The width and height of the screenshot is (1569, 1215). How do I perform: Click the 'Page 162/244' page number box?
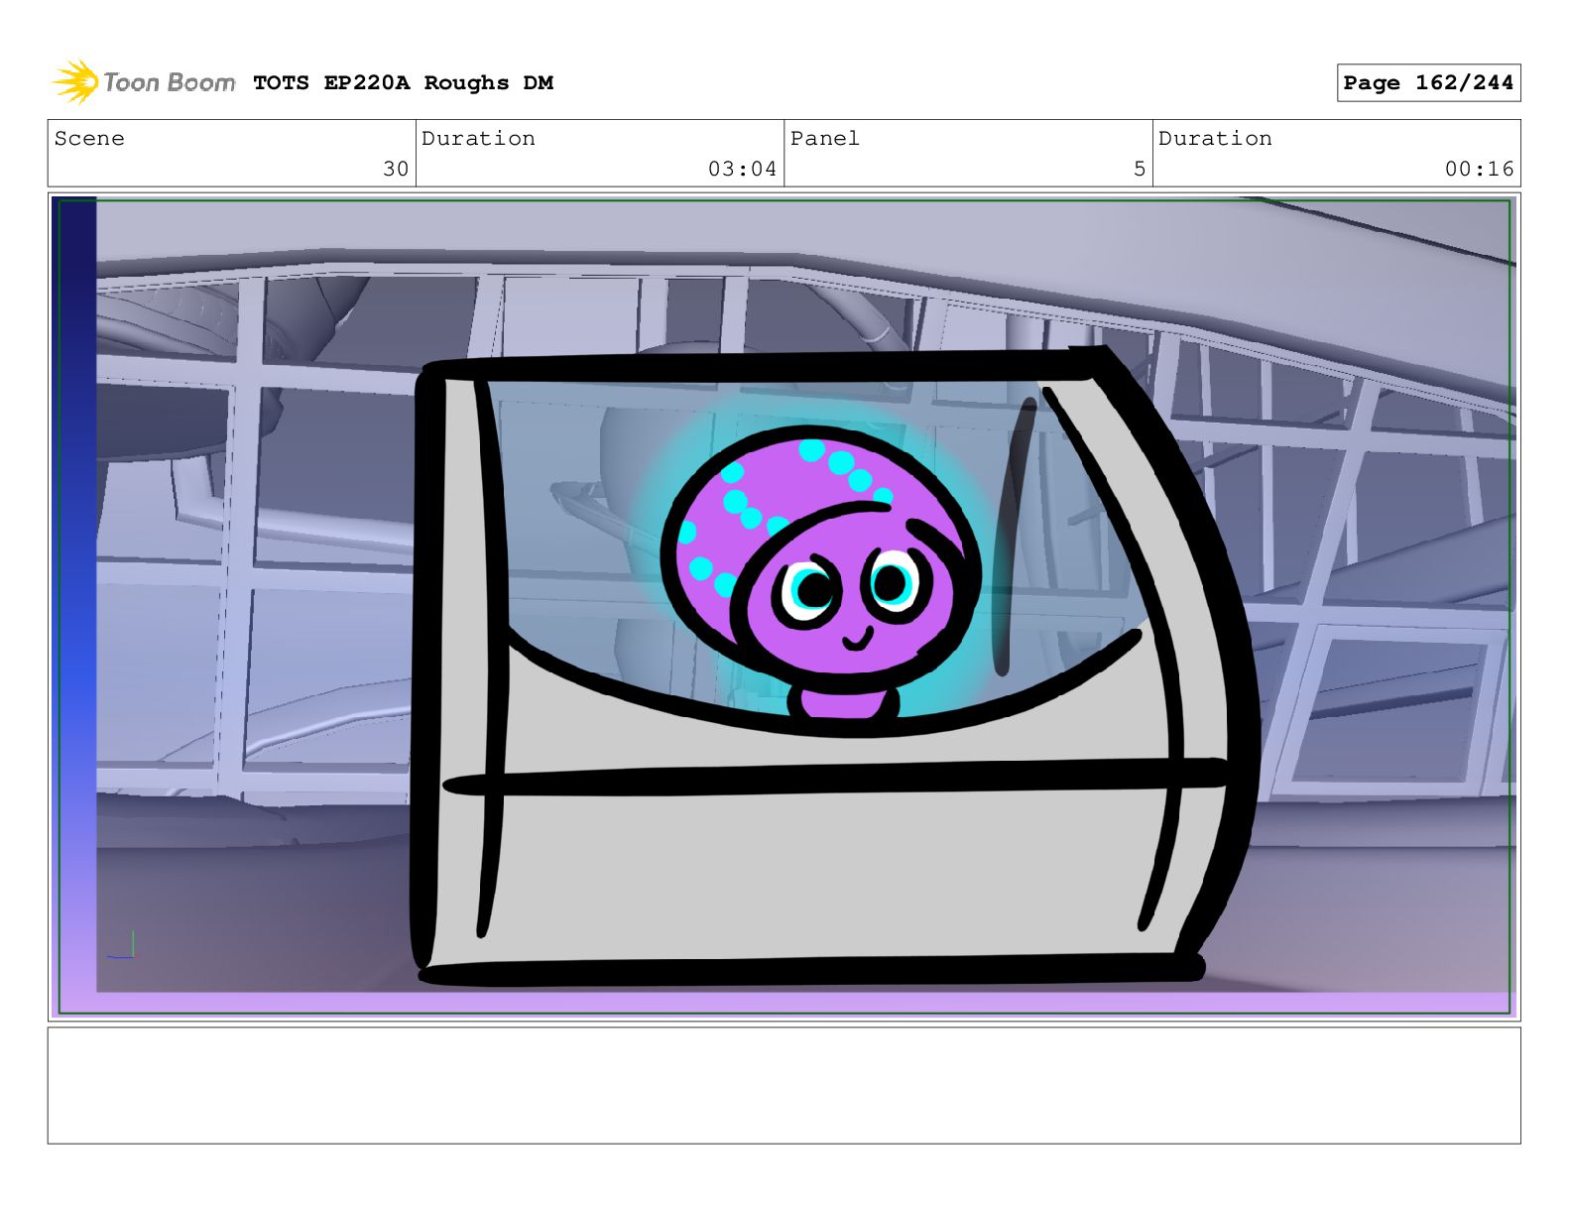click(1428, 83)
